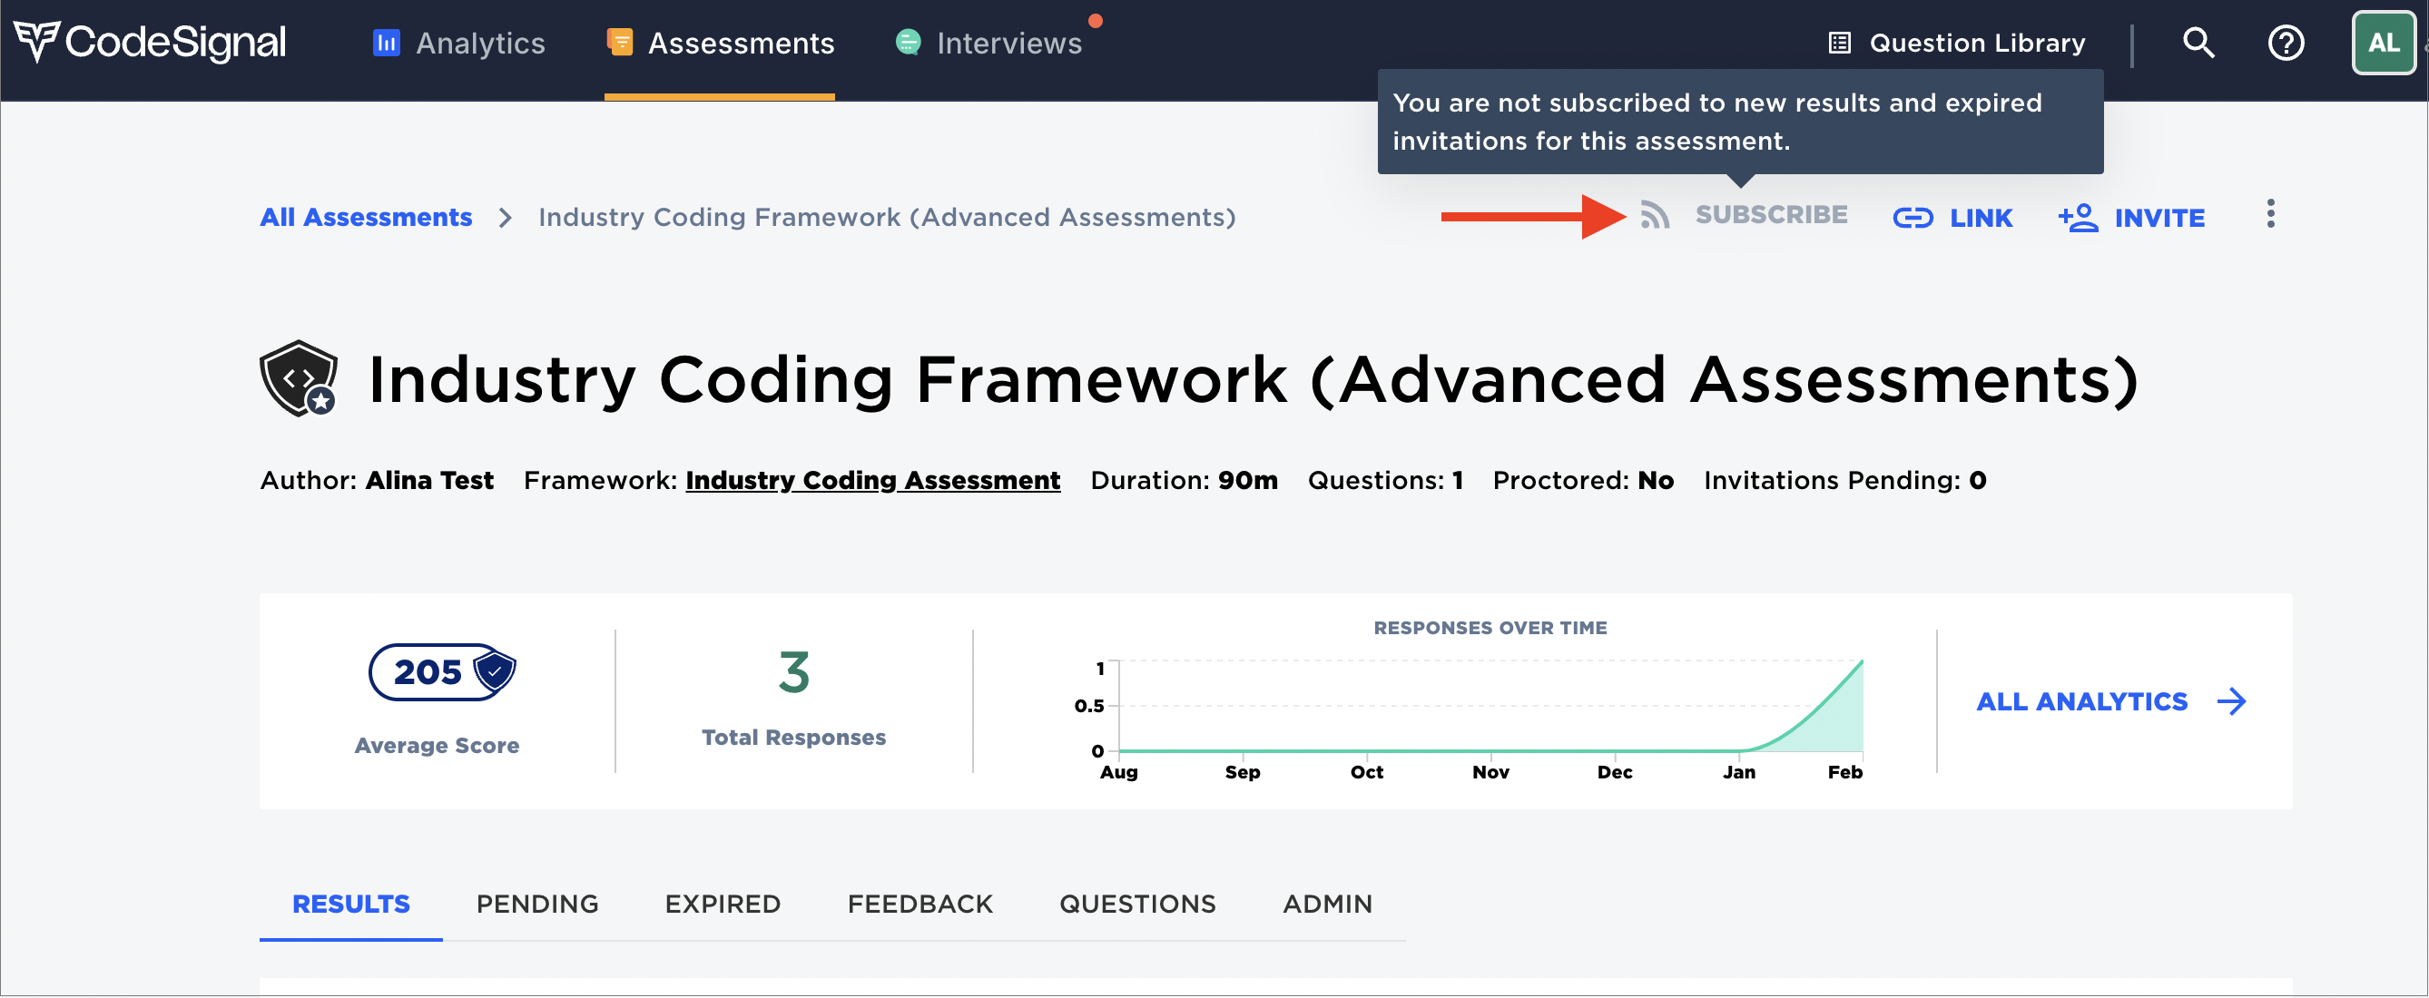
Task: Click the Average Score label
Action: (437, 747)
